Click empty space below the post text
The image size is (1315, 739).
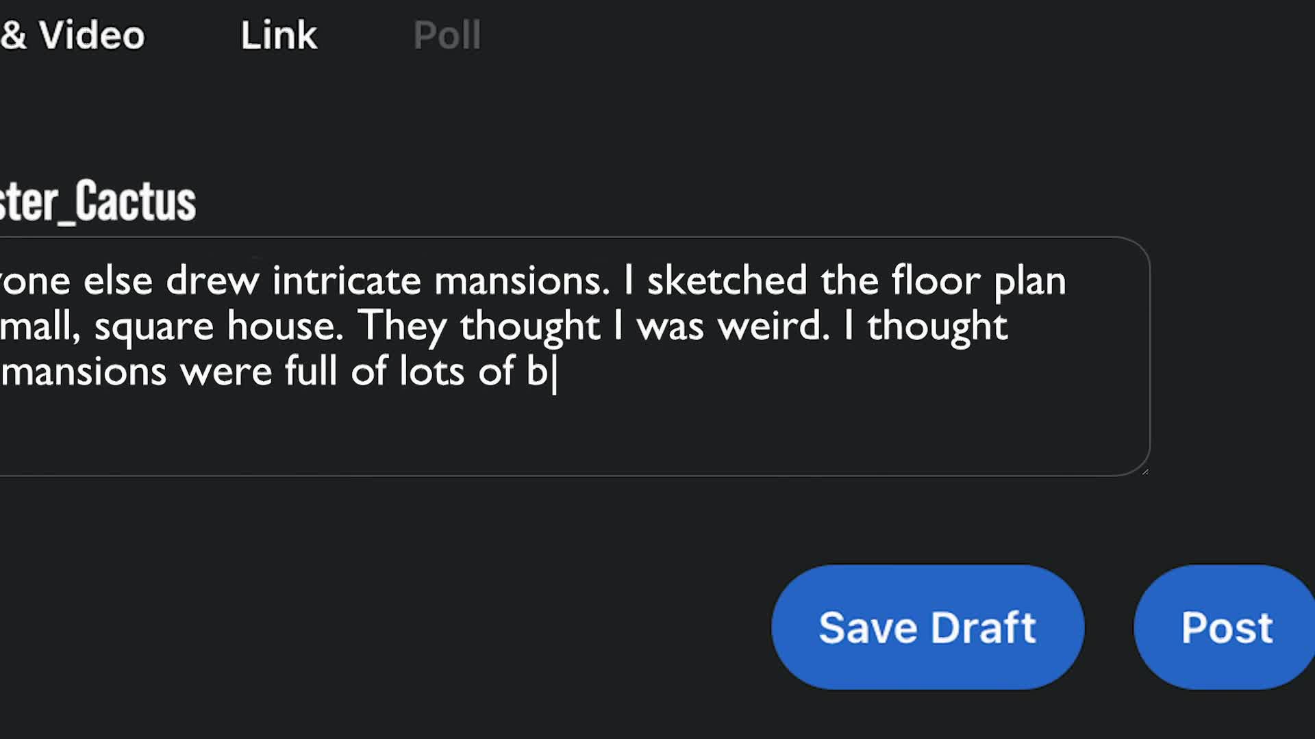[548, 431]
